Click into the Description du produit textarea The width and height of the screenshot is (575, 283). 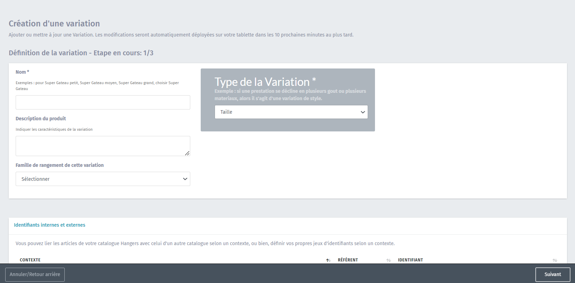point(103,146)
